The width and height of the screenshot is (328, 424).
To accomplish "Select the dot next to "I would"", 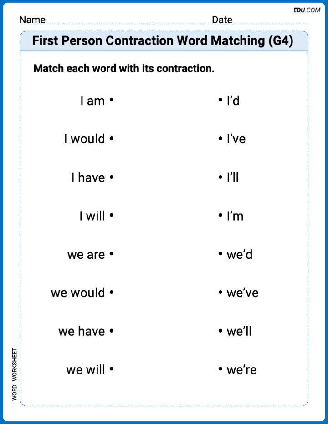I will tap(111, 138).
